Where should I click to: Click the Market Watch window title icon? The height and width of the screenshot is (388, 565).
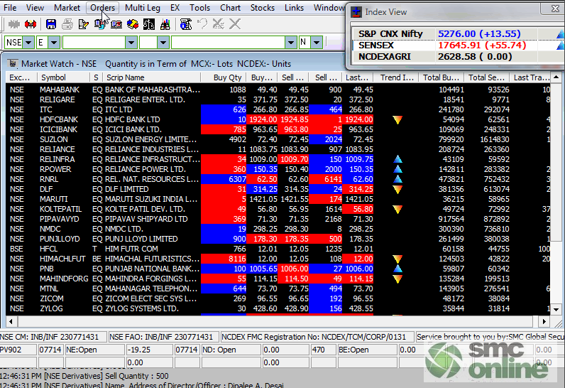point(12,63)
